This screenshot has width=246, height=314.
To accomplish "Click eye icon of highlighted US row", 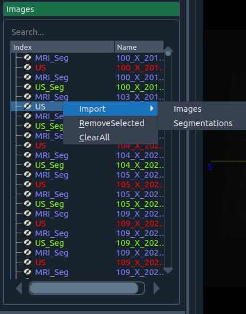I will [x=28, y=107].
